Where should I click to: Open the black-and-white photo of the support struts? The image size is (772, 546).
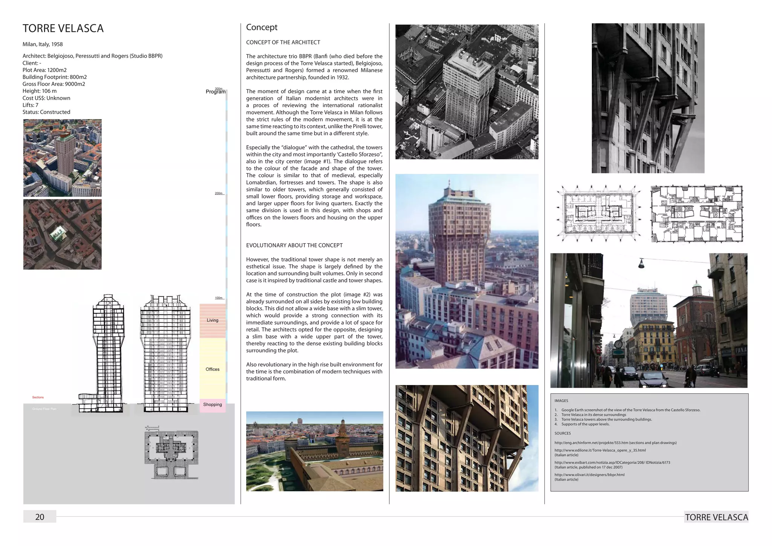click(x=648, y=98)
